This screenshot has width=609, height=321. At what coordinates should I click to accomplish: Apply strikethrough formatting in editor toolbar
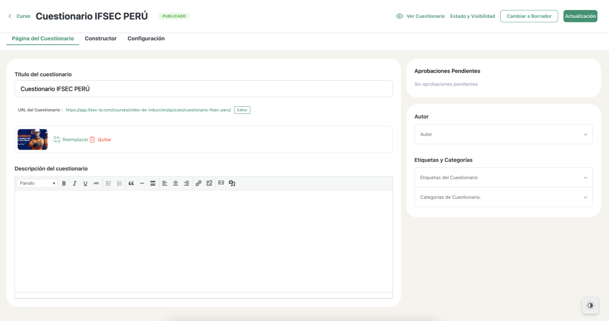click(96, 183)
